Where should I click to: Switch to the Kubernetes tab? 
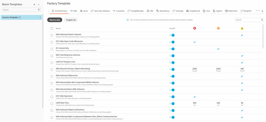231,11
